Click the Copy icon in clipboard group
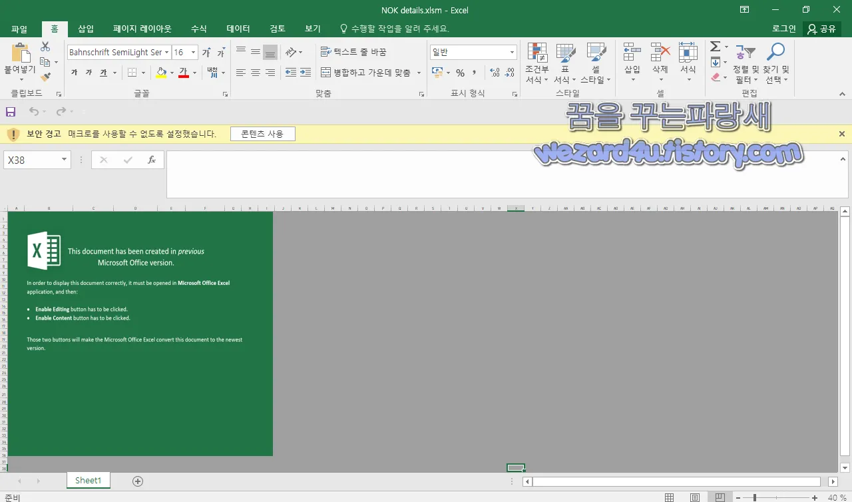The width and height of the screenshot is (852, 502). (45, 62)
